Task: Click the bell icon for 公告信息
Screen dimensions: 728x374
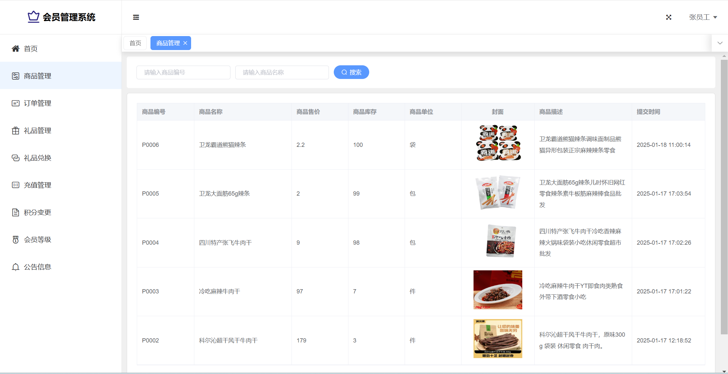Action: 15,267
